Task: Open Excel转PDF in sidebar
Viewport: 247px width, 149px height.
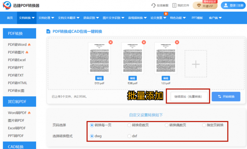Action: [x=17, y=128]
